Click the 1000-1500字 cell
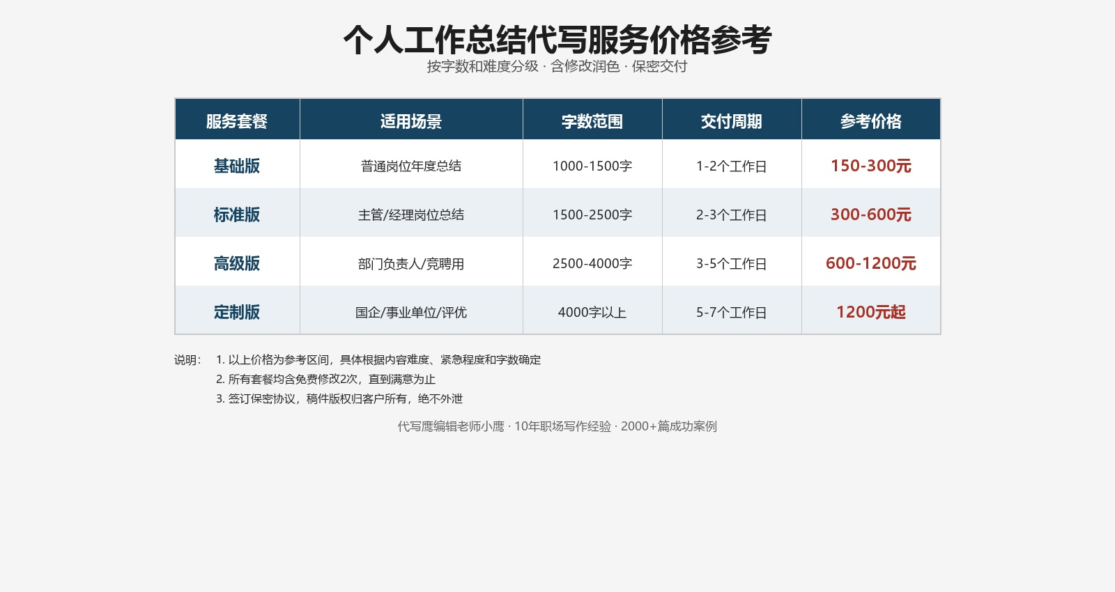 pyautogui.click(x=592, y=165)
